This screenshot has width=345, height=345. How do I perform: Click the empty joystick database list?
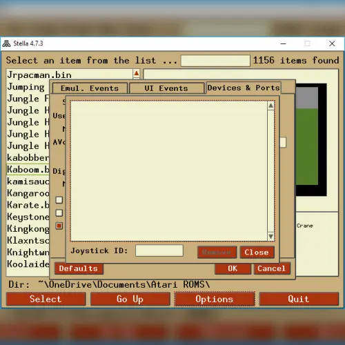[169, 171]
